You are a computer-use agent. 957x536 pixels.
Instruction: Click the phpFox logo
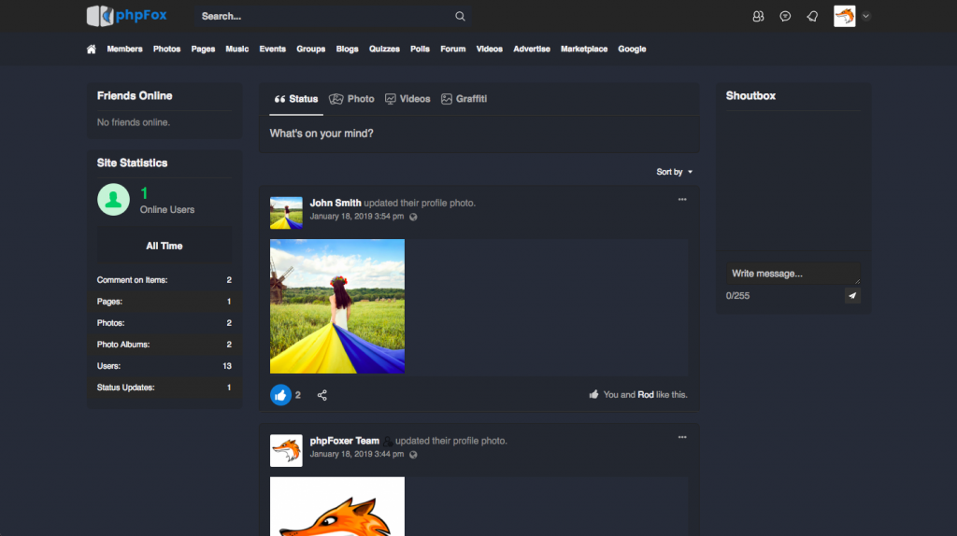[x=127, y=16]
